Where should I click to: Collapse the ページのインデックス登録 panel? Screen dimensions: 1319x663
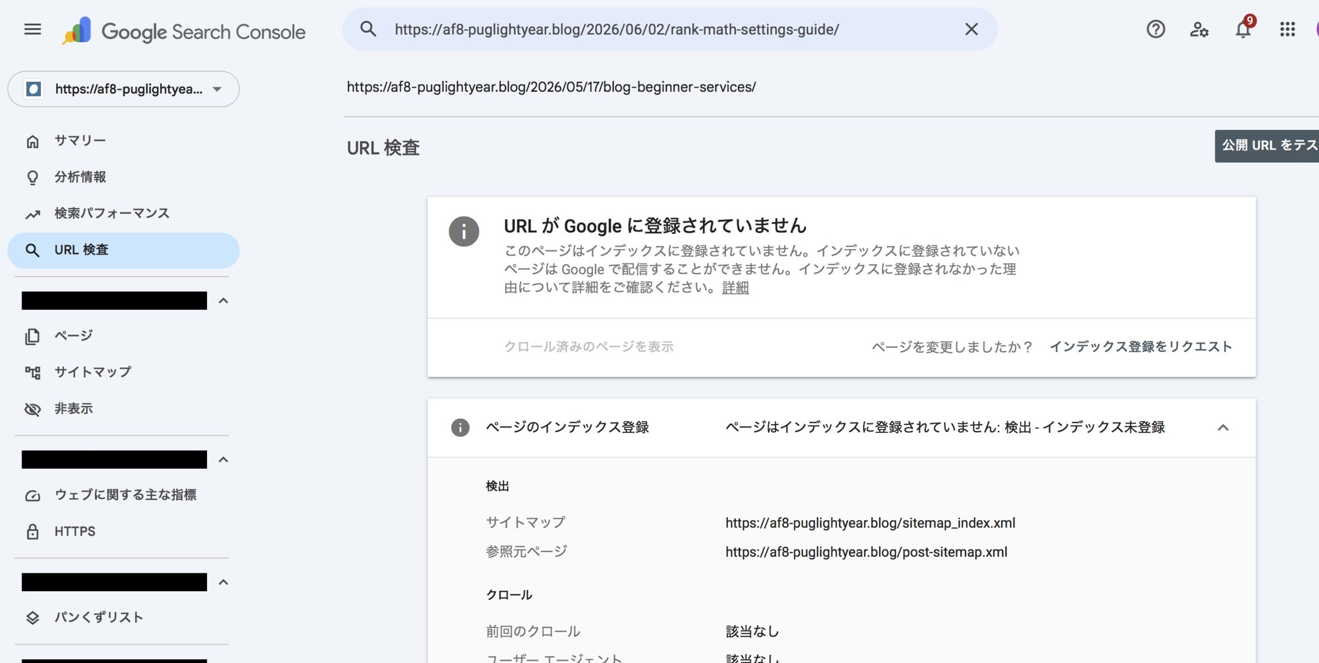(1223, 428)
